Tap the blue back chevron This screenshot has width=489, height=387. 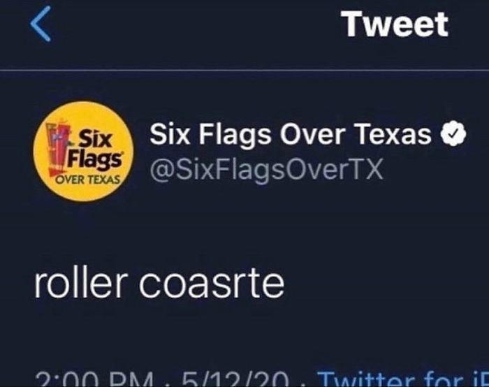[x=41, y=24]
